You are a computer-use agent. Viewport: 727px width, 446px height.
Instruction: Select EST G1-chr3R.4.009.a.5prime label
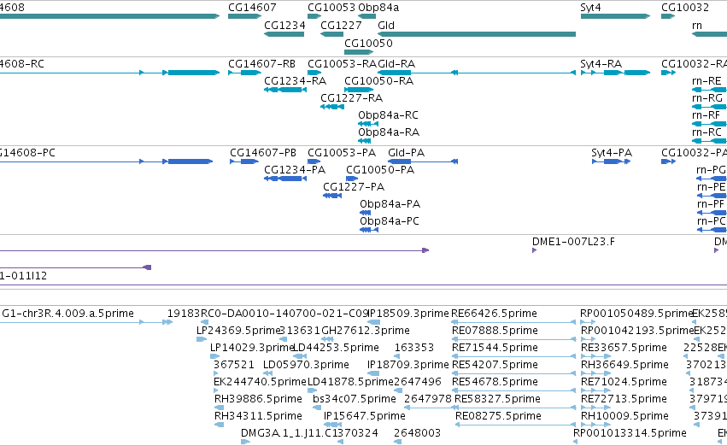(x=67, y=314)
